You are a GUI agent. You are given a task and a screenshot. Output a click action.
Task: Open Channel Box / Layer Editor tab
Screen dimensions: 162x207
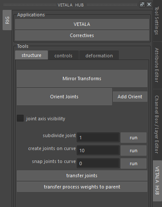tap(157, 125)
